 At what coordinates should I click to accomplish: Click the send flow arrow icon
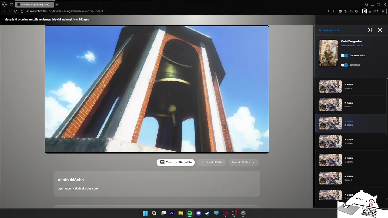coord(351,11)
